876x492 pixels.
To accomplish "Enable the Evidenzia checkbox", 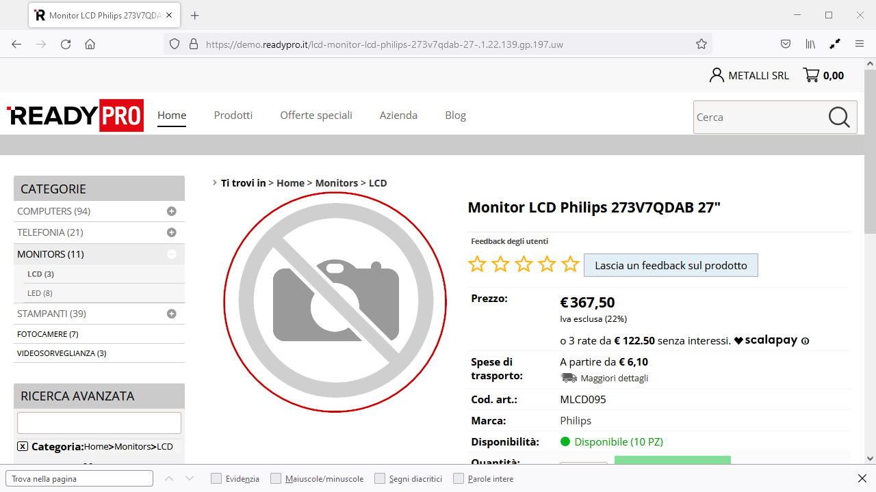I will (x=216, y=478).
